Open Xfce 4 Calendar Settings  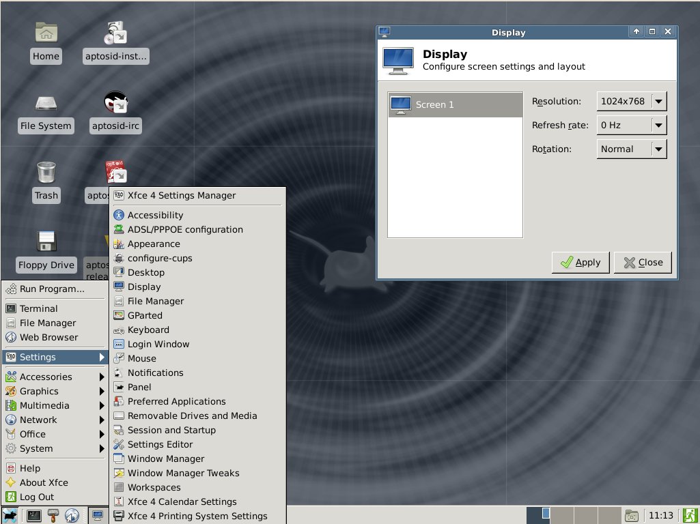pos(197,501)
